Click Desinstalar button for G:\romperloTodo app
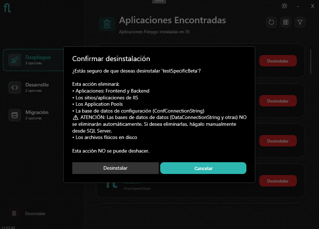The height and width of the screenshot is (229, 319). pos(278,181)
